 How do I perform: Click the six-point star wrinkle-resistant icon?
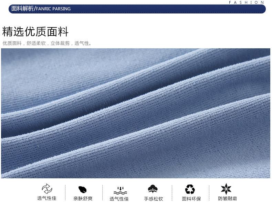(x=226, y=189)
